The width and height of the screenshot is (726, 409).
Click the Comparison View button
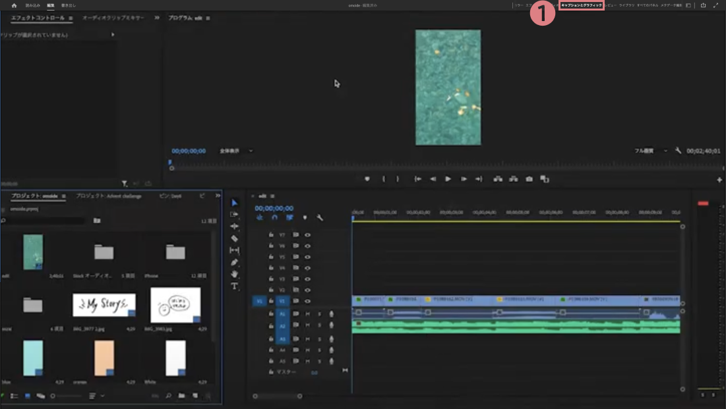[x=545, y=179]
